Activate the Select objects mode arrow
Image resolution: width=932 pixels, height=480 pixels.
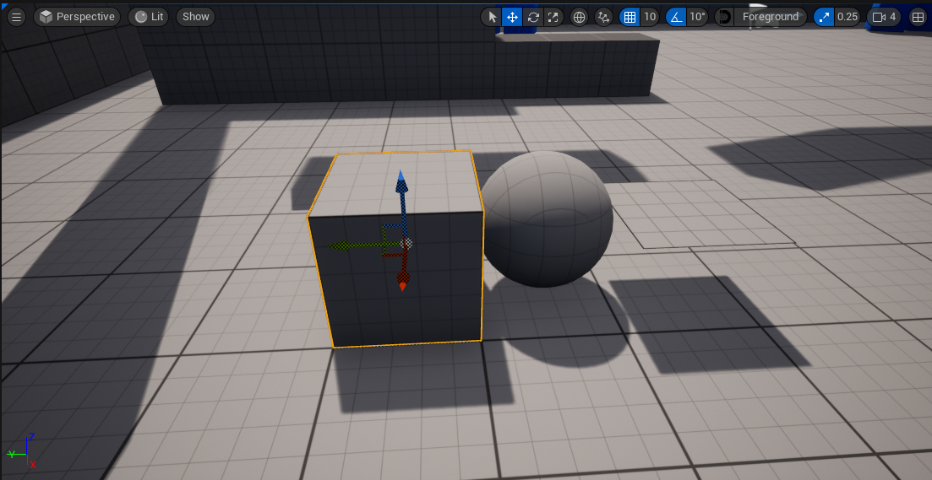pos(492,17)
